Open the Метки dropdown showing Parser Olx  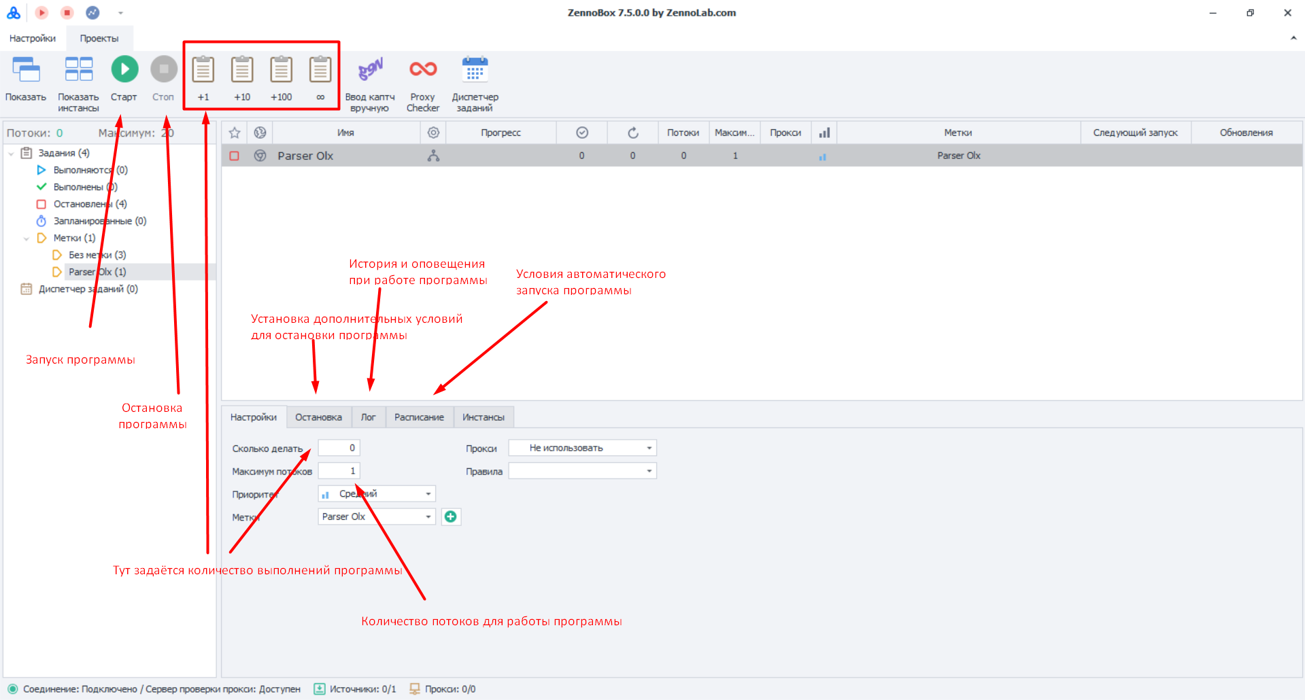pyautogui.click(x=377, y=517)
